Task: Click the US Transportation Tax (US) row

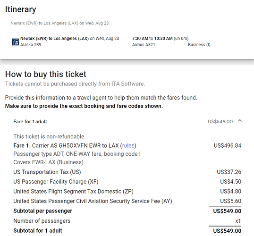Action: tap(127, 172)
